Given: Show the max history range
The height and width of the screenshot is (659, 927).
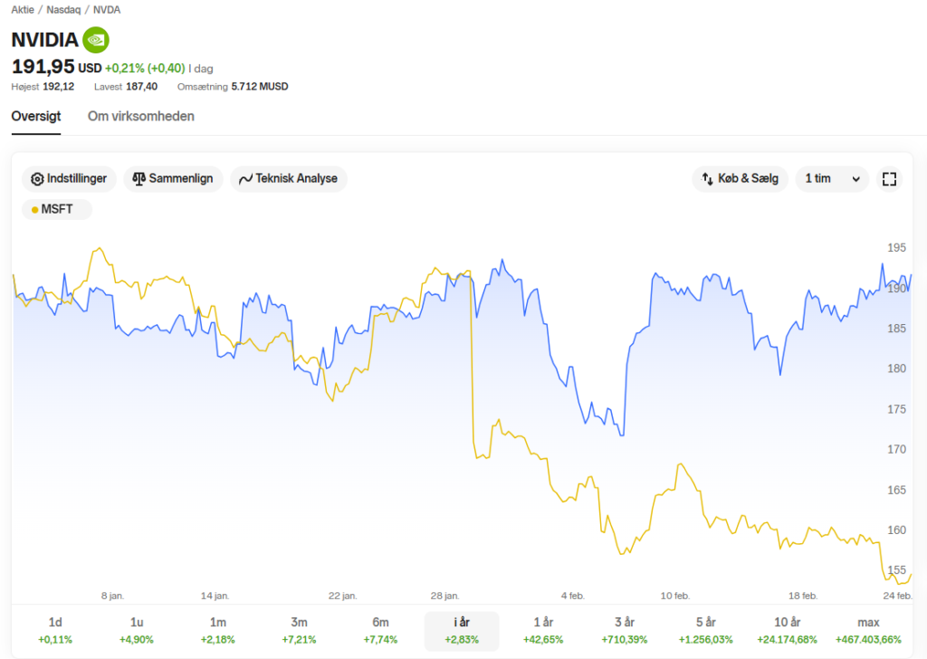Looking at the screenshot, I should (x=868, y=631).
